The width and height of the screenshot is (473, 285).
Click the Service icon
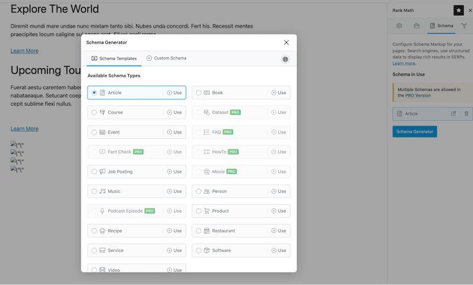click(102, 250)
